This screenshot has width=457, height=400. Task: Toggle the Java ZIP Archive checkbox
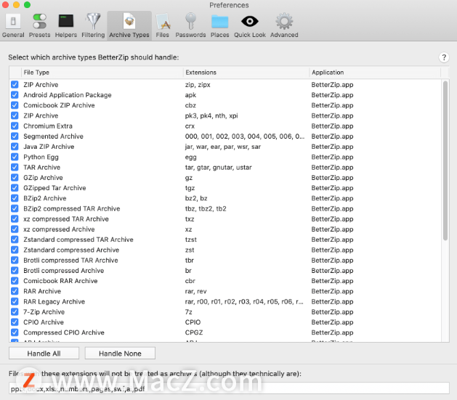coord(15,147)
